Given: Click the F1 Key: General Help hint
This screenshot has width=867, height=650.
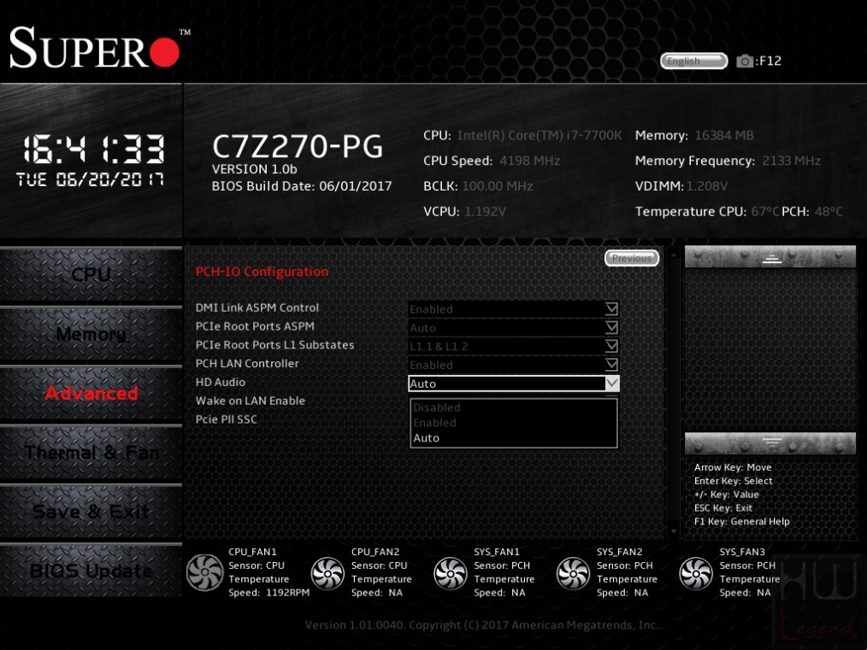Looking at the screenshot, I should point(741,521).
